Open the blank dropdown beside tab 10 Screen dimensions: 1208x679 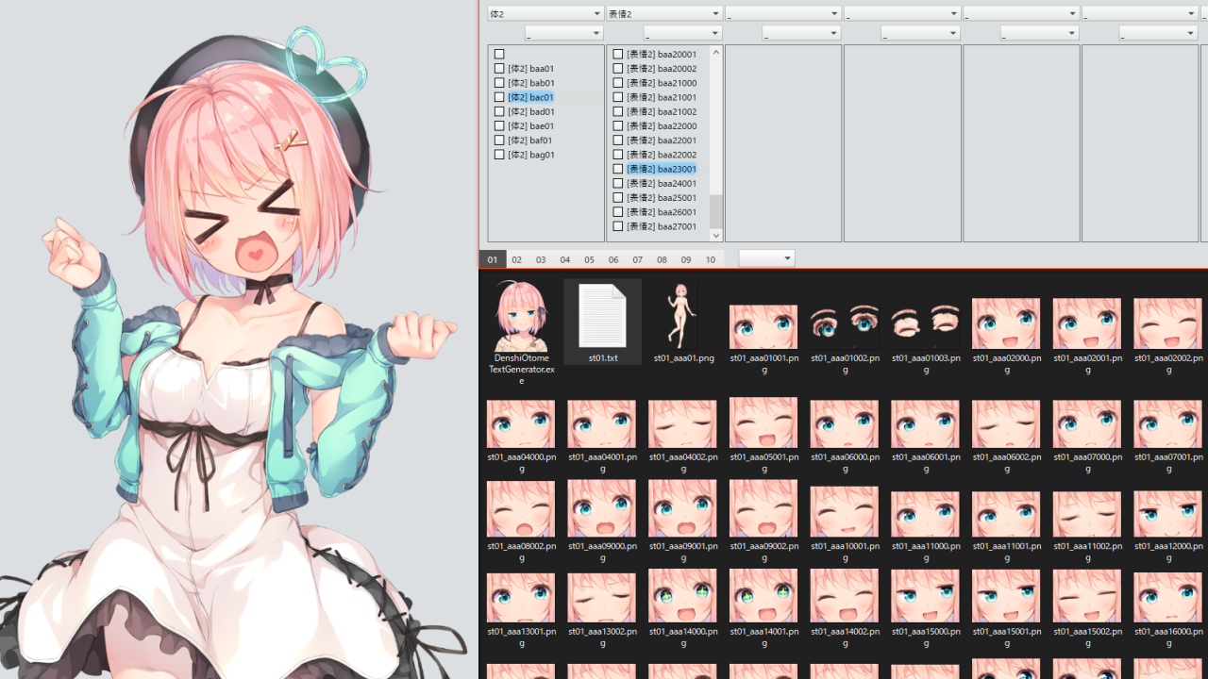(x=766, y=258)
